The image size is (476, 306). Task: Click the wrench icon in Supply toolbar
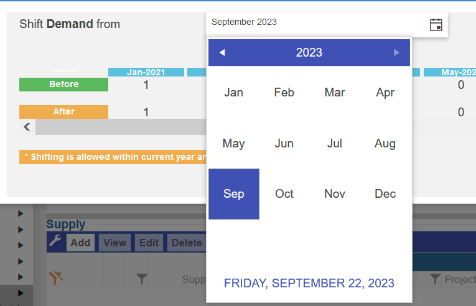point(55,242)
